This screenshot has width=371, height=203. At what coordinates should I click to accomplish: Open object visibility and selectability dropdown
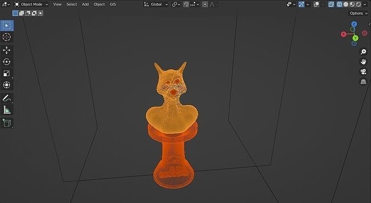click(x=291, y=4)
